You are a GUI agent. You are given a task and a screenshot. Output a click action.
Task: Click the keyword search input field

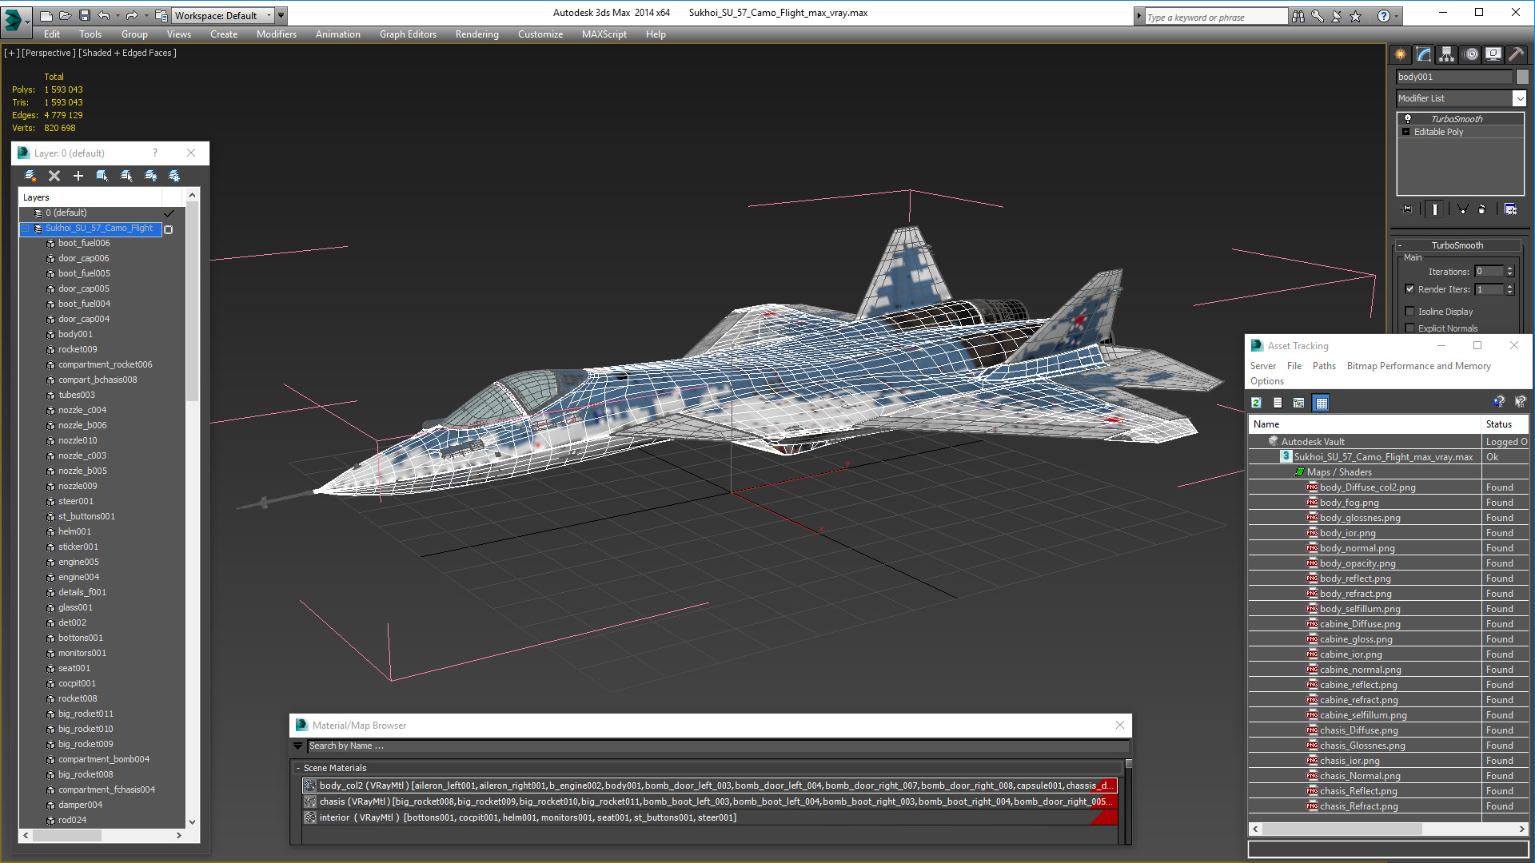[1216, 17]
